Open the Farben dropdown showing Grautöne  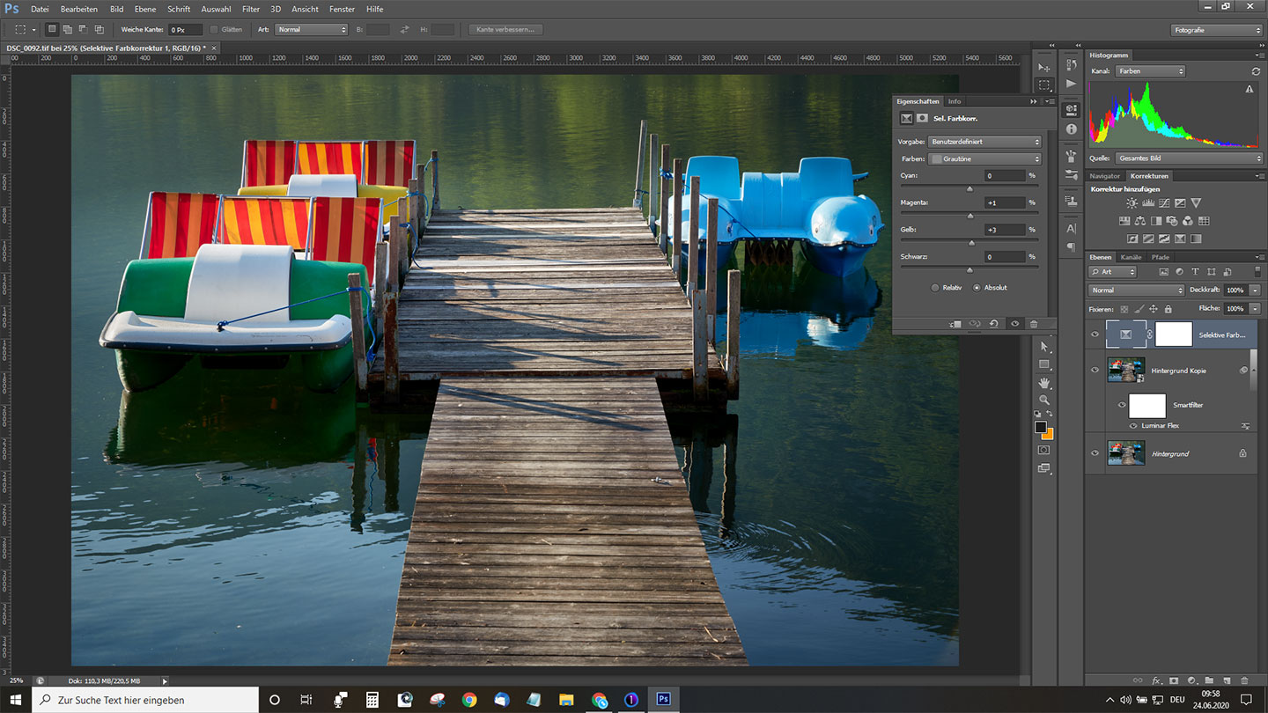(985, 159)
